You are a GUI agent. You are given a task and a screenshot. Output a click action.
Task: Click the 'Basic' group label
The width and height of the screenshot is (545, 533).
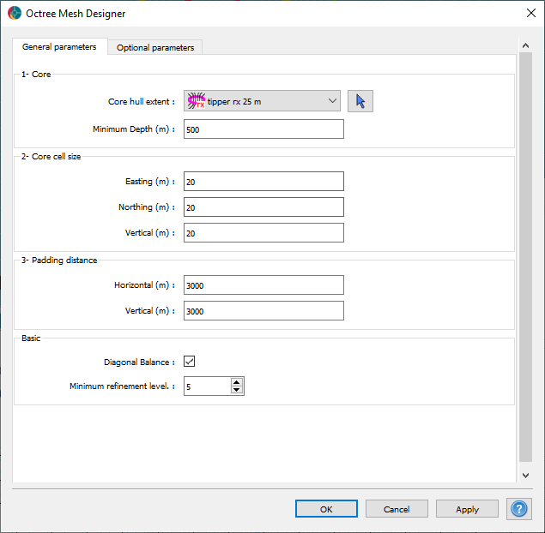tap(31, 338)
